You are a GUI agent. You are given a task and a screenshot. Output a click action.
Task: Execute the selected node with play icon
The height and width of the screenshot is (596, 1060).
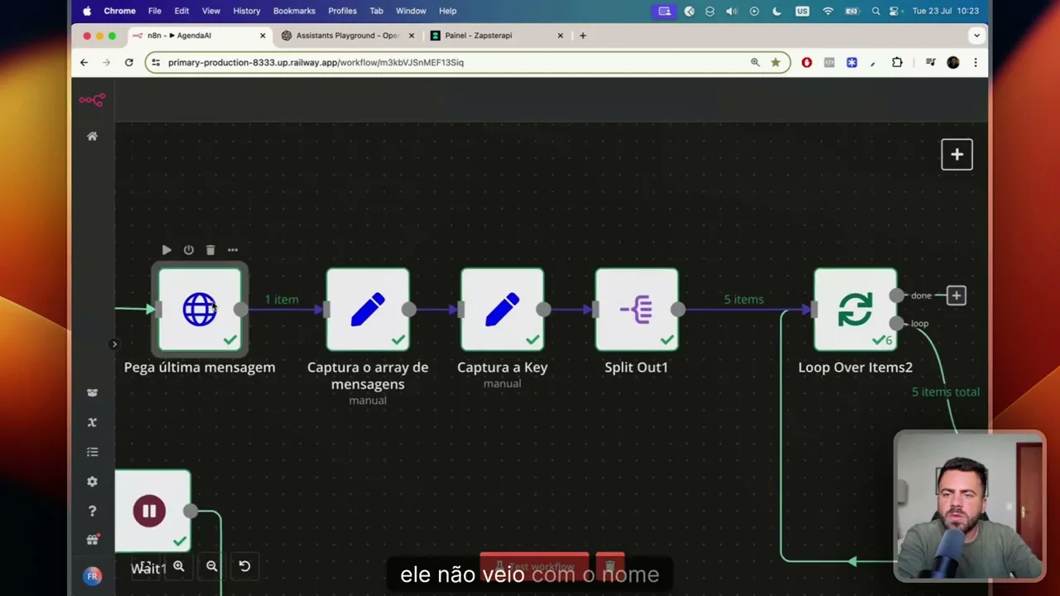click(166, 250)
